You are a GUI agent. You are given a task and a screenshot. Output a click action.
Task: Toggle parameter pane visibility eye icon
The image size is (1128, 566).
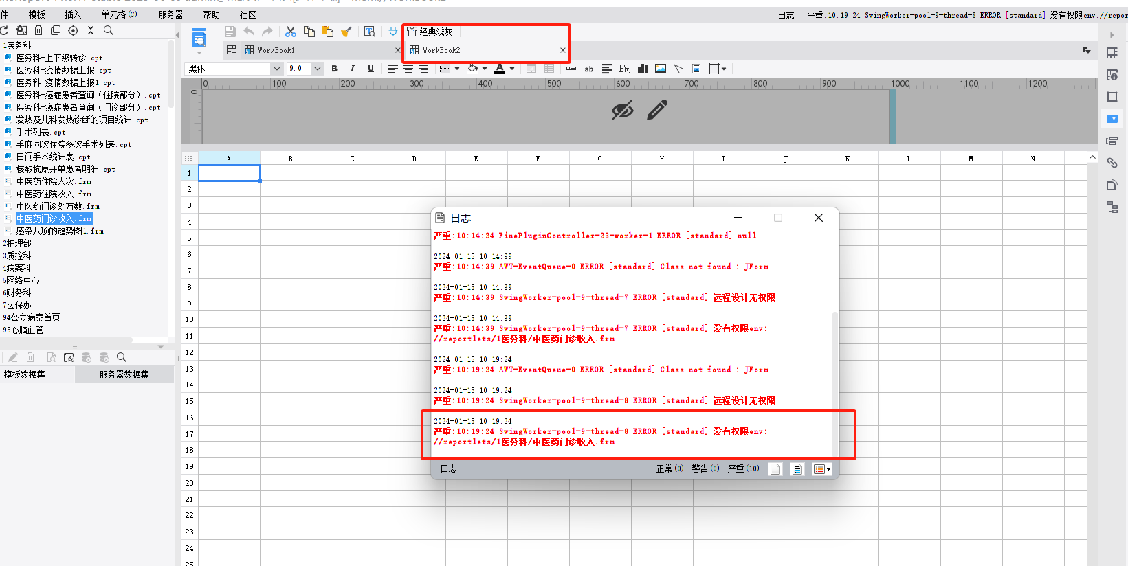(623, 110)
